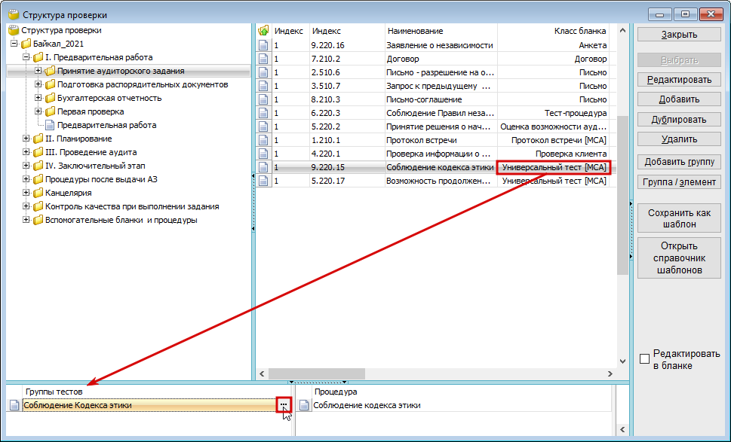Click document icon of row 4.220.1
This screenshot has width=731, height=442.
(263, 154)
